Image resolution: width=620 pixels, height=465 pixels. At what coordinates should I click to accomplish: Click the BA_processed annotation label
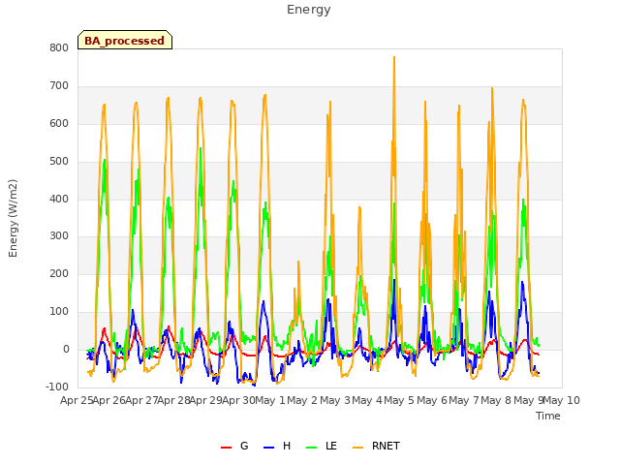[x=125, y=41]
